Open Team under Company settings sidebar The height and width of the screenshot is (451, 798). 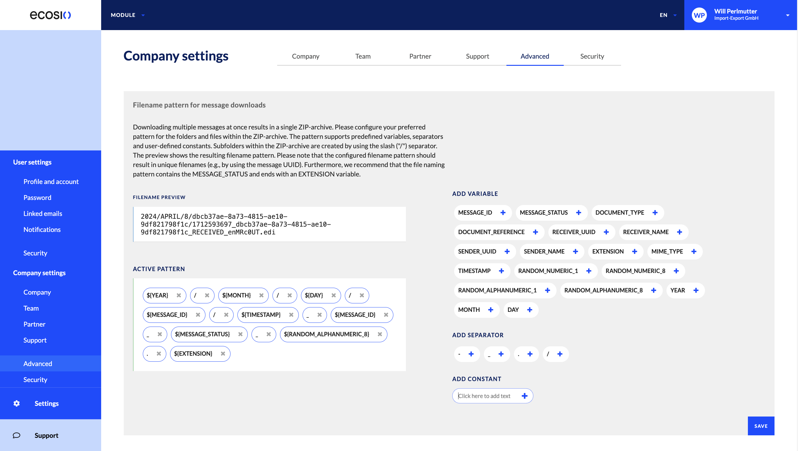pyautogui.click(x=31, y=308)
